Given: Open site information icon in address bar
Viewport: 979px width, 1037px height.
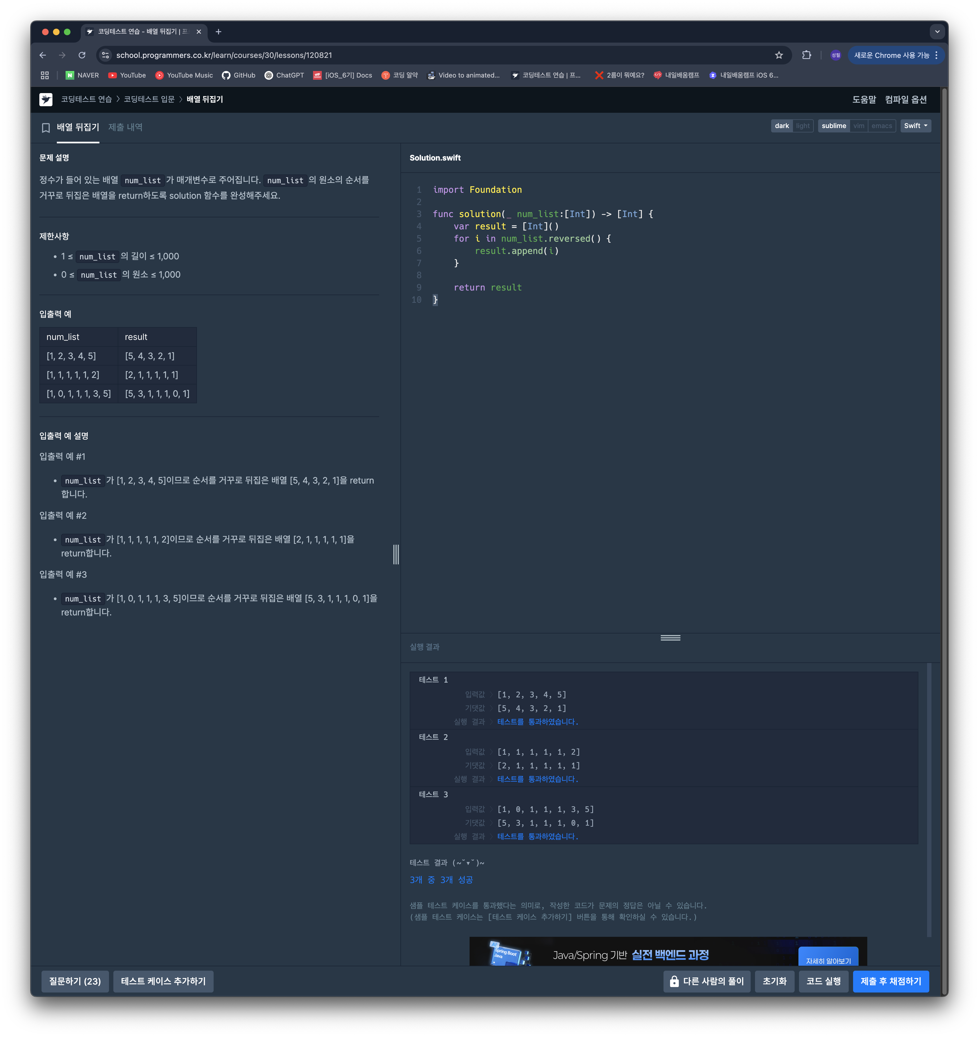Looking at the screenshot, I should pos(105,55).
